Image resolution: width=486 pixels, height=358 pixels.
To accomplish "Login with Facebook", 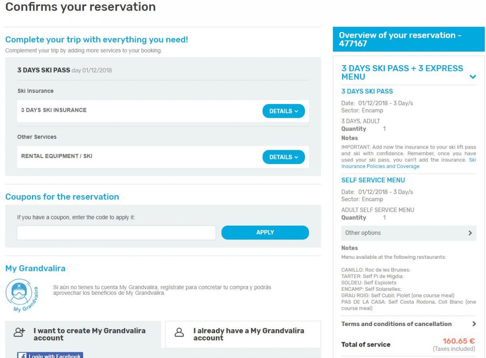I will point(50,356).
